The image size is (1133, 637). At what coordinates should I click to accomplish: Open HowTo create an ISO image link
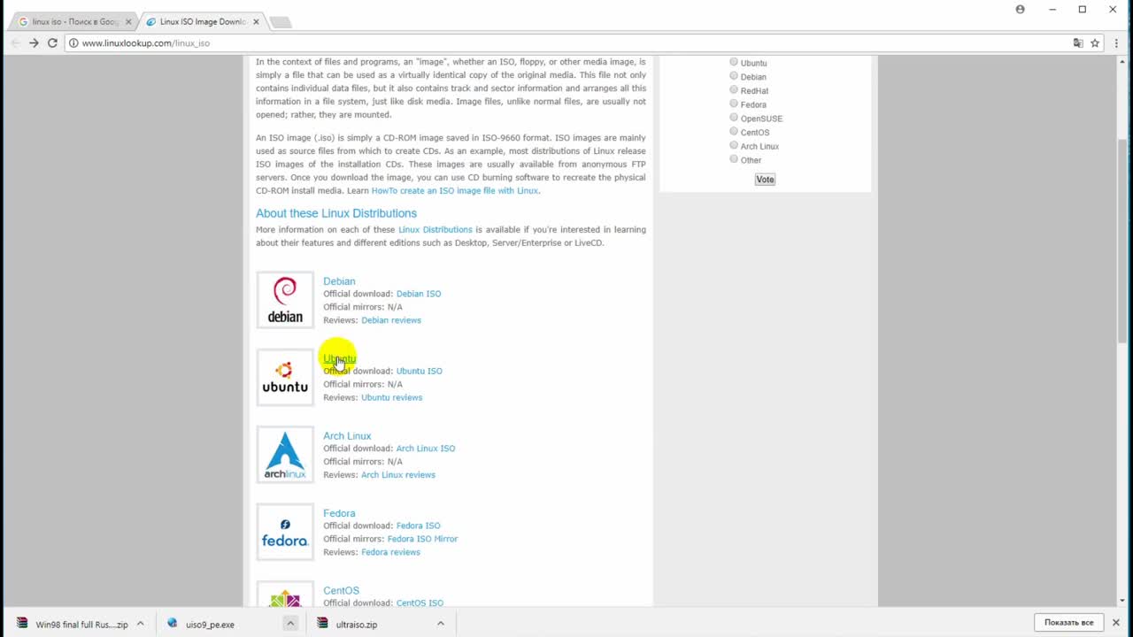(455, 190)
